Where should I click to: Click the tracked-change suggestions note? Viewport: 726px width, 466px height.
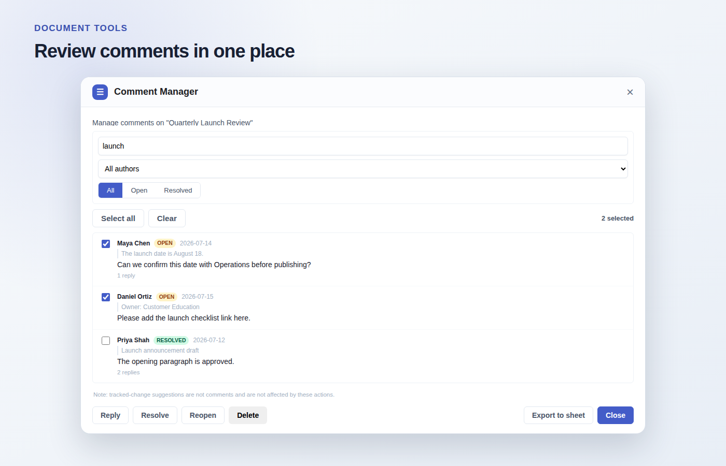click(214, 395)
